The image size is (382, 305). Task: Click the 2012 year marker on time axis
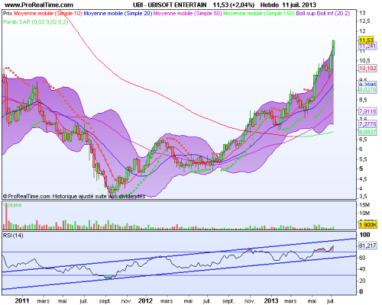click(145, 301)
